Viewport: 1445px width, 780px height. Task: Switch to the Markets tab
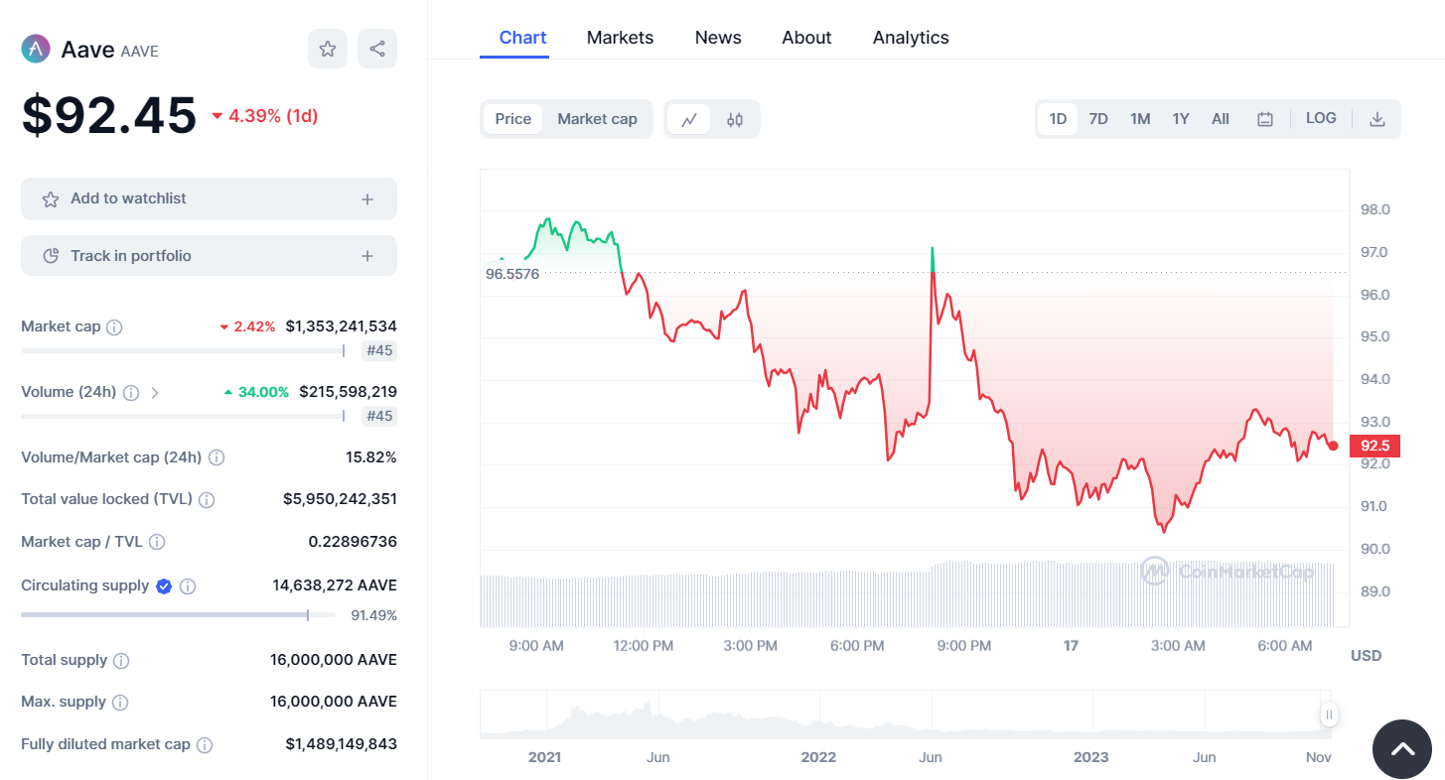620,38
